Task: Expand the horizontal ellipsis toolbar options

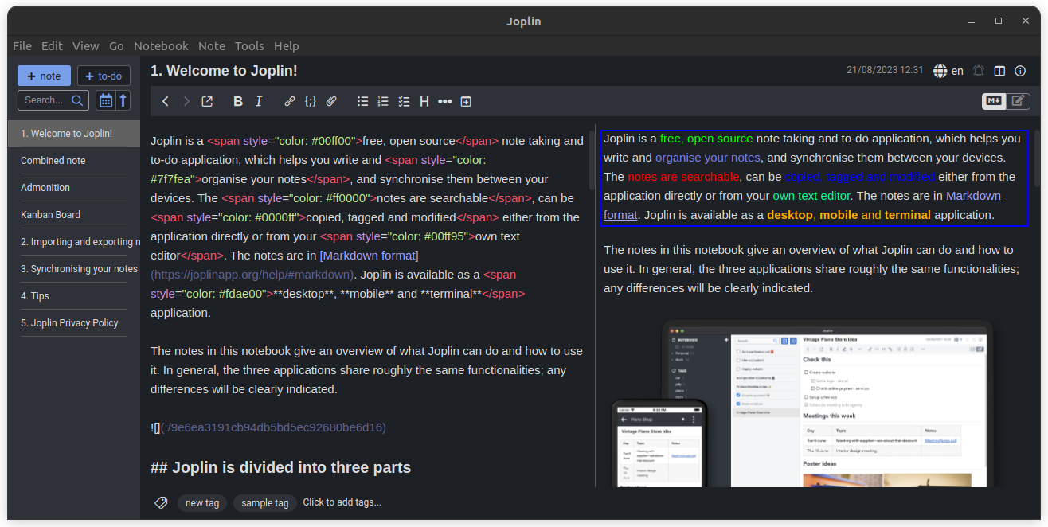Action: point(445,101)
